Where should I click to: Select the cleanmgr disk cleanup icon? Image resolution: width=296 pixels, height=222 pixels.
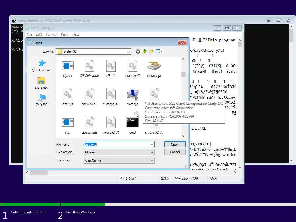154,66
